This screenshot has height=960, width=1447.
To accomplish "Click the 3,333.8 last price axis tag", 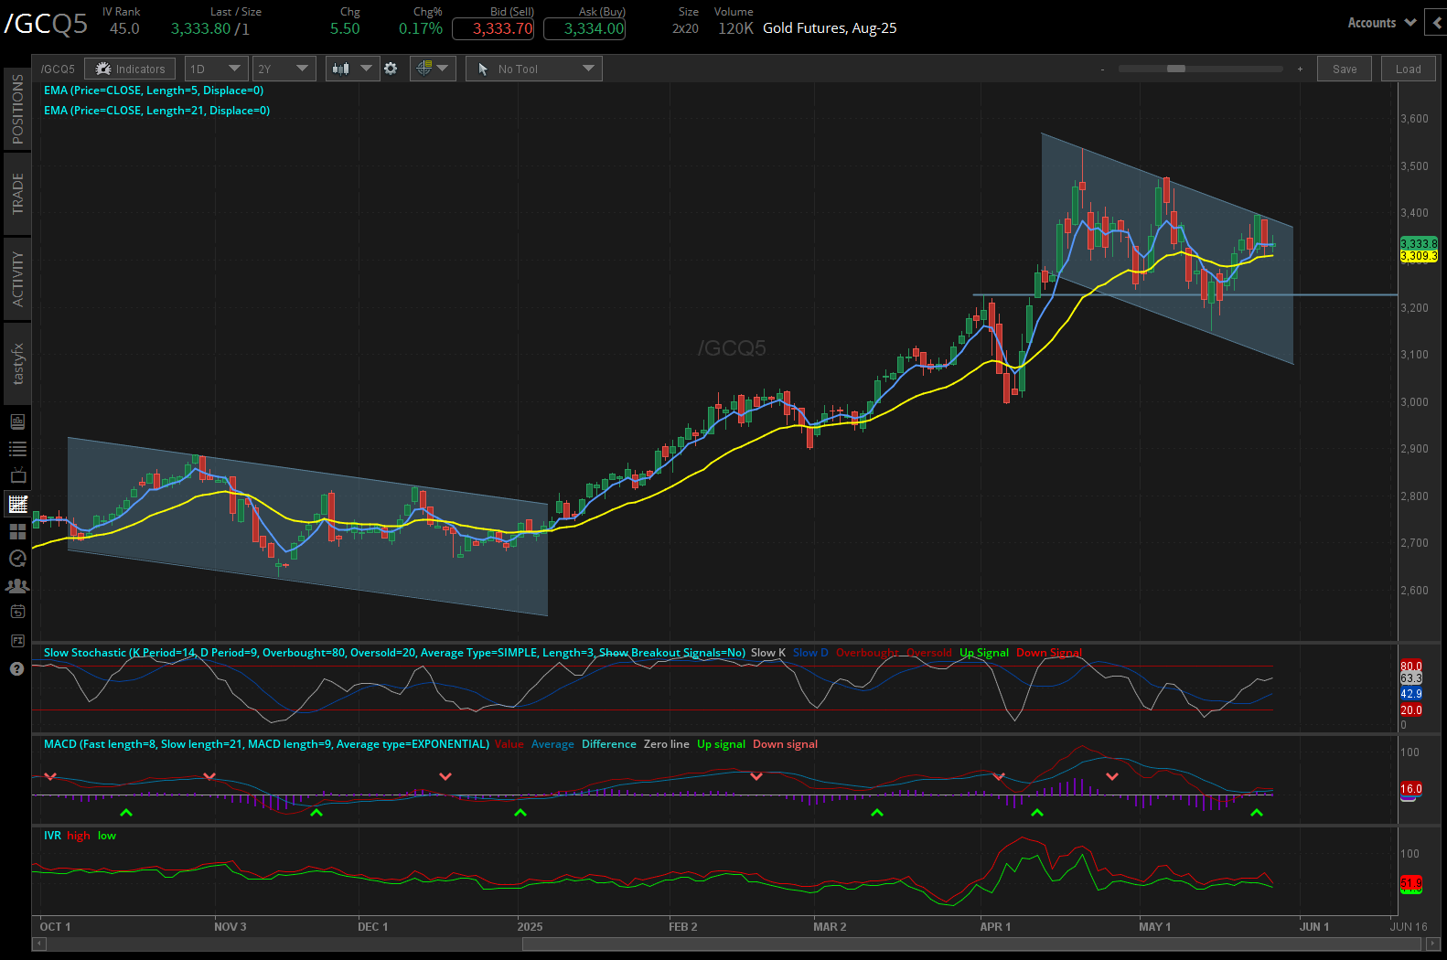I will [x=1419, y=243].
